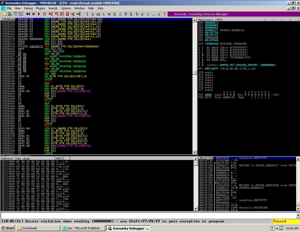Click the stack pane scroll-up arrow
This screenshot has height=232, width=300.
click(298, 159)
